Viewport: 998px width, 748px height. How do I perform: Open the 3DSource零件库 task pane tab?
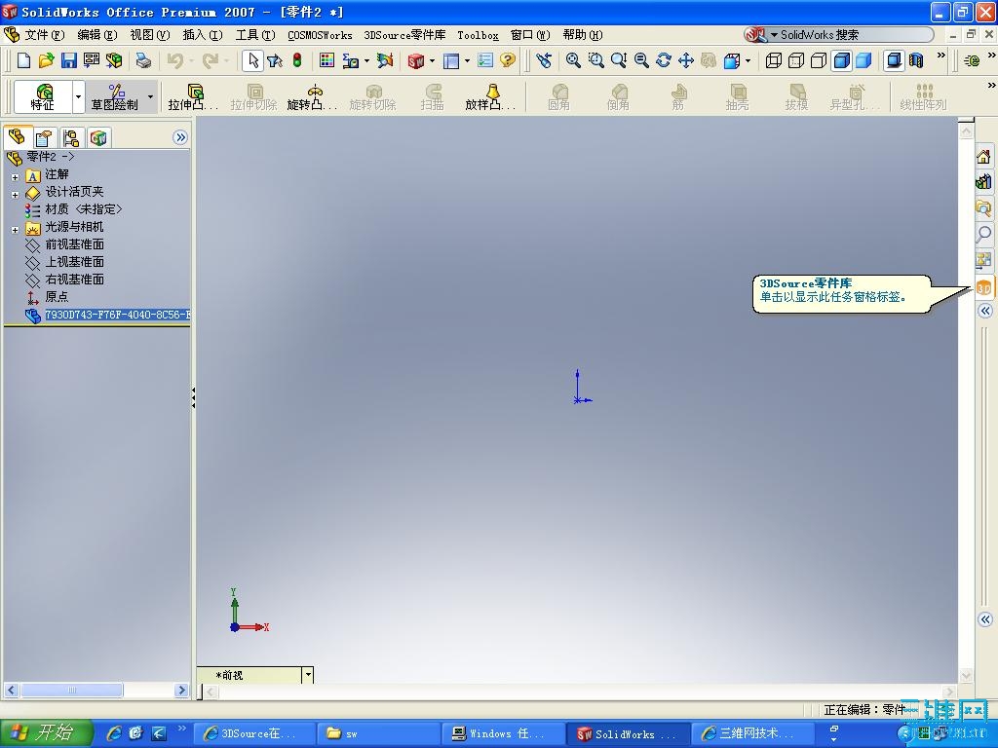tap(983, 288)
